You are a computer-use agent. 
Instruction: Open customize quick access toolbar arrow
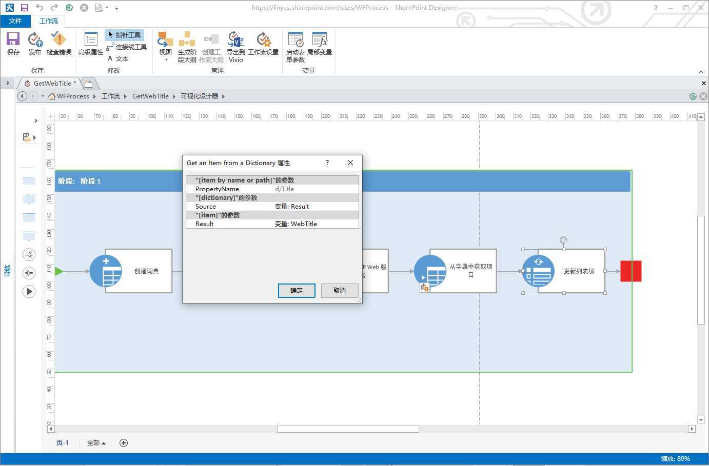tap(117, 8)
